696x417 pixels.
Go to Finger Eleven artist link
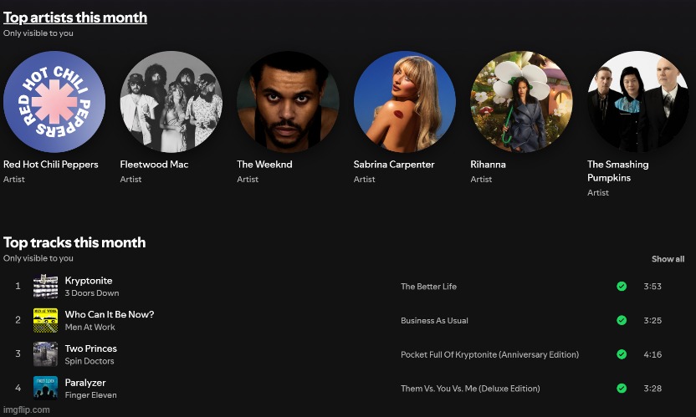coord(91,395)
